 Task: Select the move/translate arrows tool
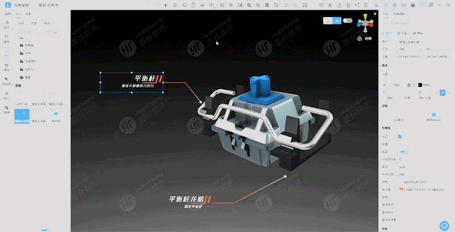tap(212, 5)
